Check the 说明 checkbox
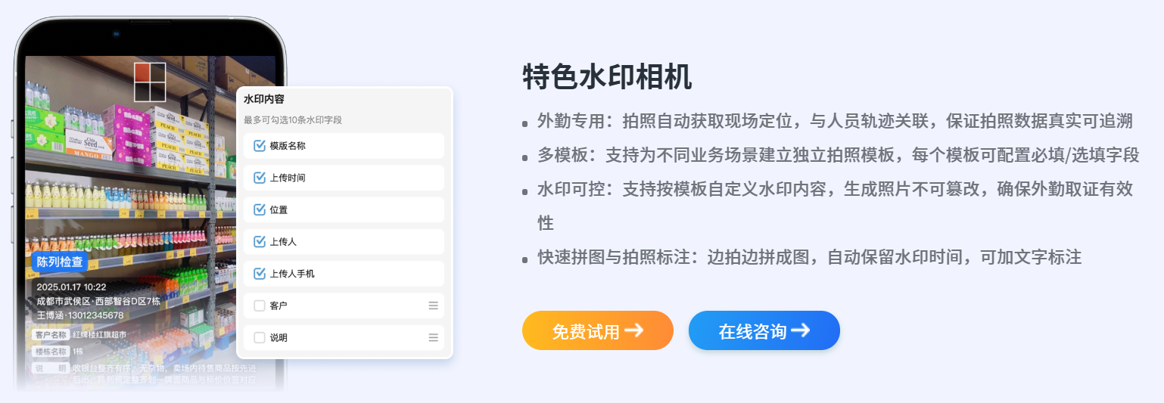 [260, 338]
